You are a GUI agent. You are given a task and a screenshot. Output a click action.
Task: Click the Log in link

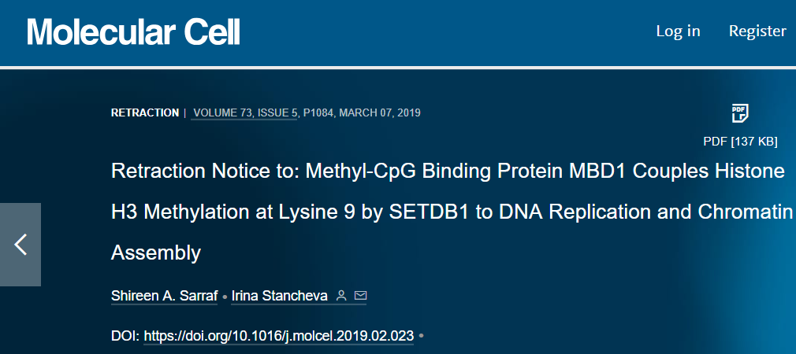(x=678, y=31)
